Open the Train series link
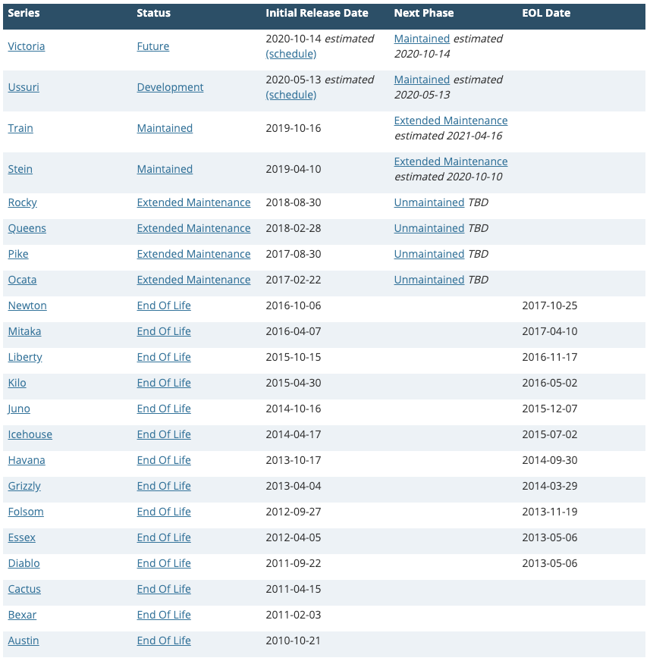Screen dimensions: 650x661 [x=20, y=128]
